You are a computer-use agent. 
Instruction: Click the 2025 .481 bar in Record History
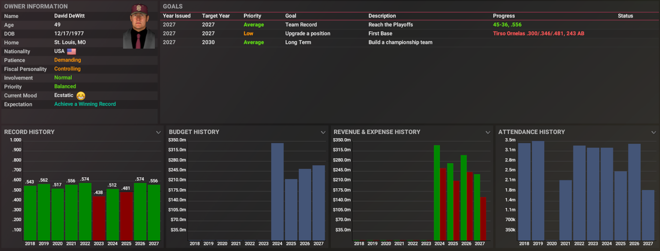(126, 216)
